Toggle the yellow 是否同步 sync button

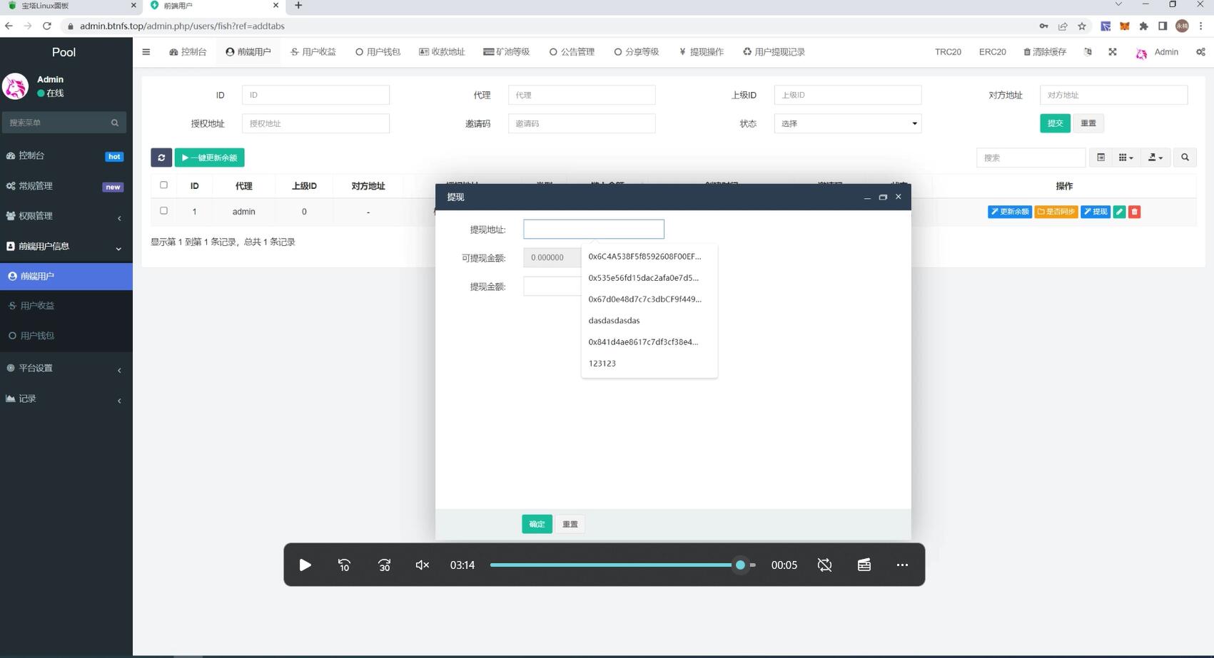click(x=1056, y=211)
